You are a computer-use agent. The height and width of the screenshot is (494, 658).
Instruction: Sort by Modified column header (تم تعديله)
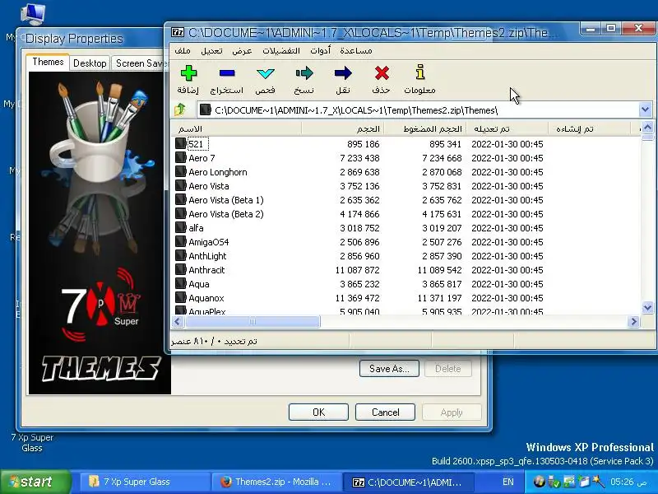[x=507, y=128]
